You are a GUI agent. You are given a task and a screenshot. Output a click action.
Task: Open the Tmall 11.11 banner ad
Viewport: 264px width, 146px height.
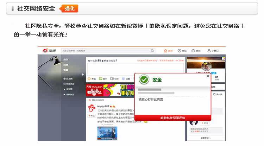(110, 90)
